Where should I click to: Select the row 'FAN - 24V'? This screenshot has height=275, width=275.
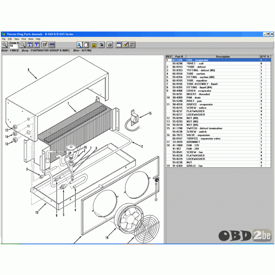(x=218, y=149)
